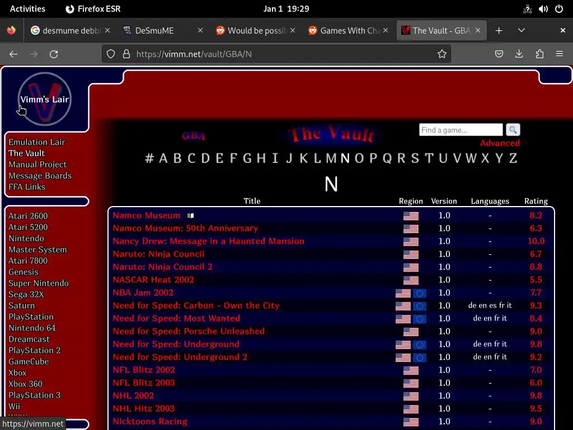Open the Firefox hamburger menu
Screen dimensions: 573x430
click(560, 54)
